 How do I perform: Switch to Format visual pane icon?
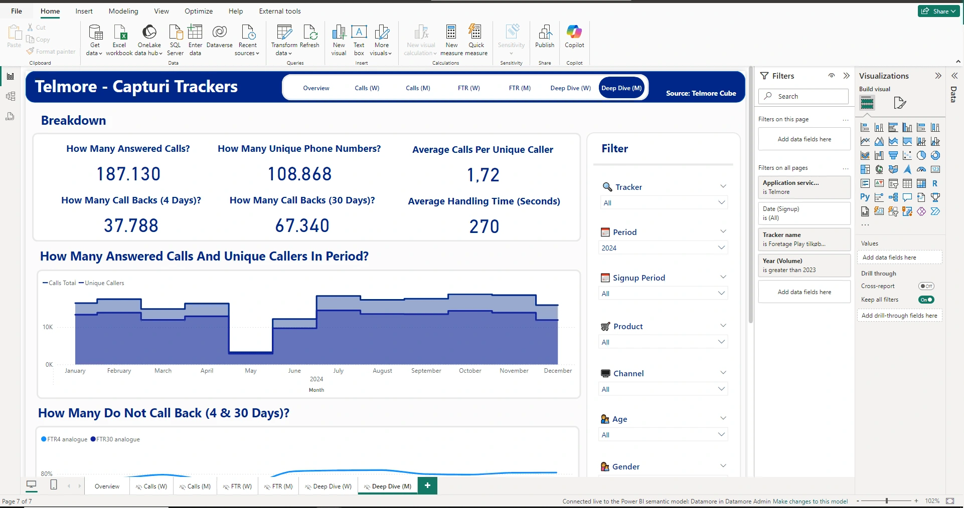(x=900, y=103)
